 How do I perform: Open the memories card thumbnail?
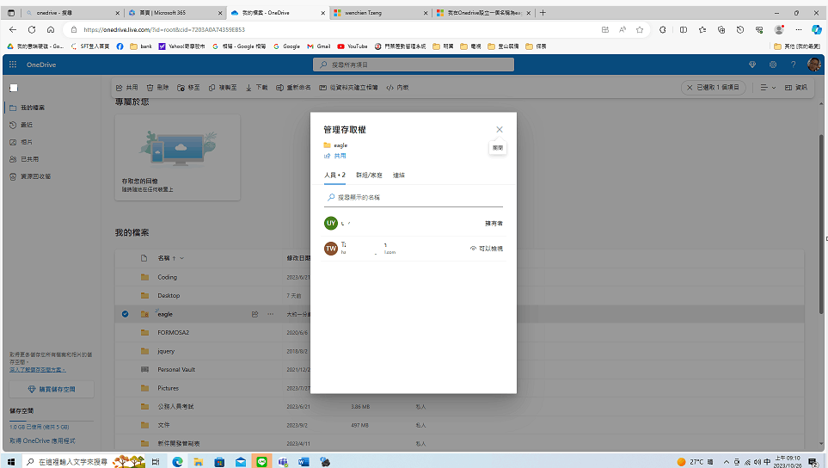[x=177, y=157]
